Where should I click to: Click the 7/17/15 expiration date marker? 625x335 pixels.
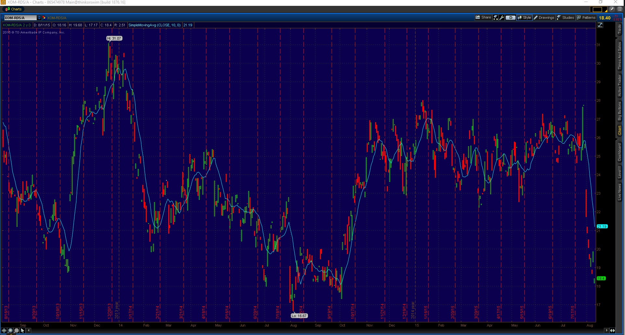573,312
